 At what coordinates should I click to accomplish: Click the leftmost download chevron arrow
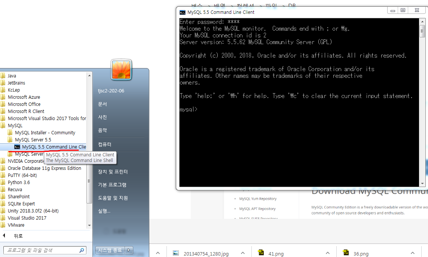pos(158,253)
